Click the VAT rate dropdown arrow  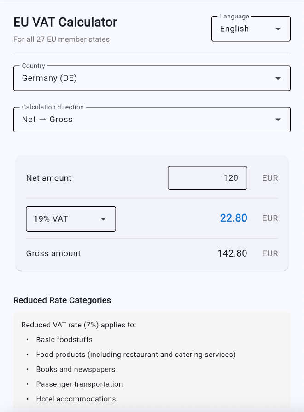103,219
